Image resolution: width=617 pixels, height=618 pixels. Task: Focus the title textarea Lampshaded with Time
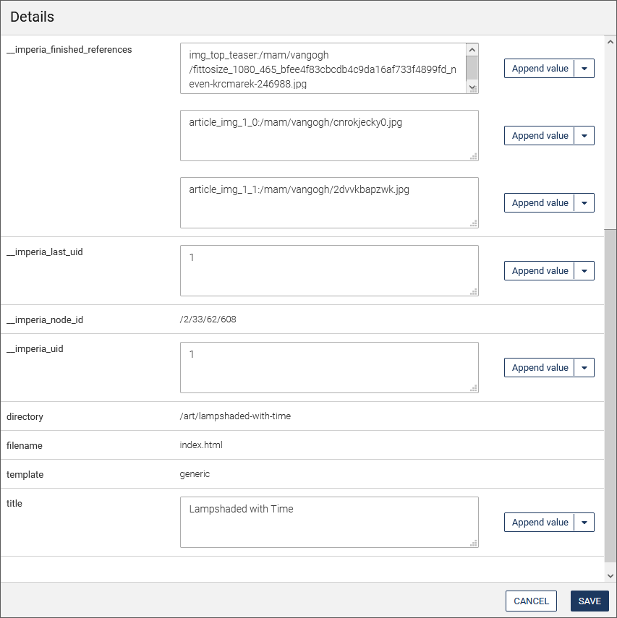tap(329, 522)
